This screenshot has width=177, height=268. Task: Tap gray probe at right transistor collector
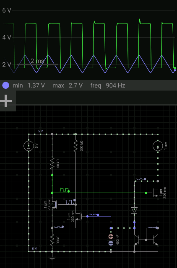[x=153, y=228]
